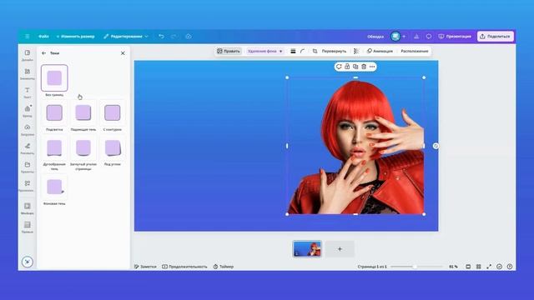The width and height of the screenshot is (534, 300).
Task: Open the Бренд sidebar tab
Action: coord(28,111)
